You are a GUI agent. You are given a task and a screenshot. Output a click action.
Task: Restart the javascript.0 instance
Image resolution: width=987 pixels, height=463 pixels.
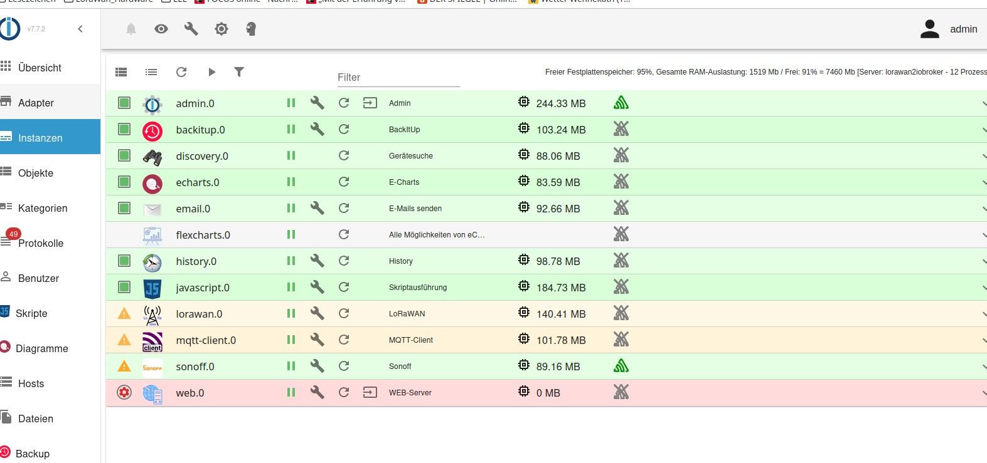point(344,287)
